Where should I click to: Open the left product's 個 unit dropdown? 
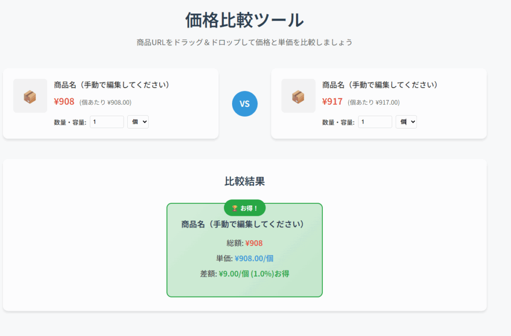138,122
